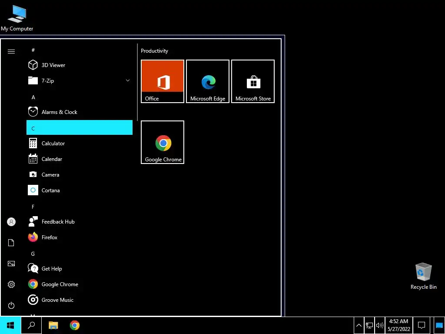The image size is (445, 334).
Task: Click the blue taskbar icon after notifications
Action: click(x=439, y=325)
